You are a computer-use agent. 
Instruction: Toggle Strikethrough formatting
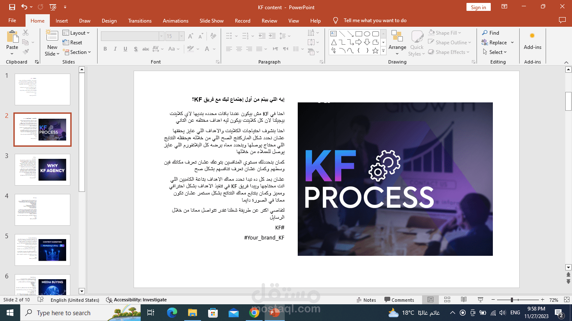146,49
